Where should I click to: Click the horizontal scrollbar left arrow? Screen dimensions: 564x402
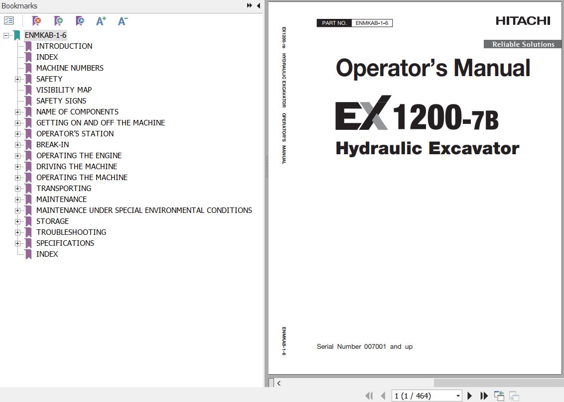point(279,383)
